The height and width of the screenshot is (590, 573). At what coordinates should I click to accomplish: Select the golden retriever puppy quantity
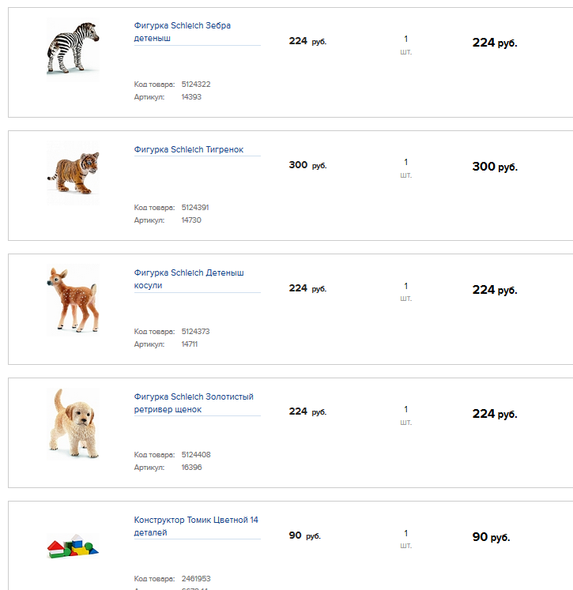[x=406, y=409]
